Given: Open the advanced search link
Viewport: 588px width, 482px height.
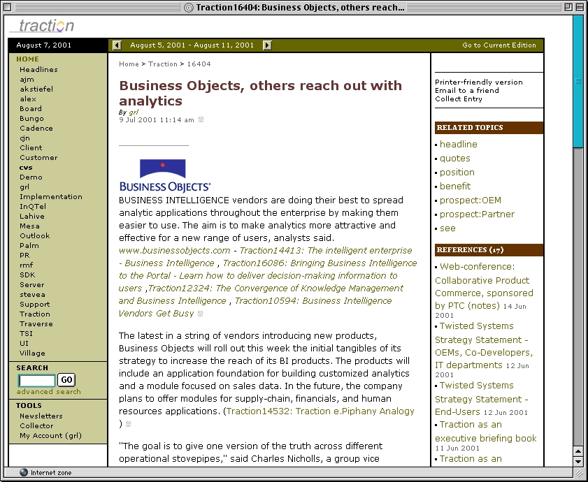Looking at the screenshot, I should click(48, 392).
